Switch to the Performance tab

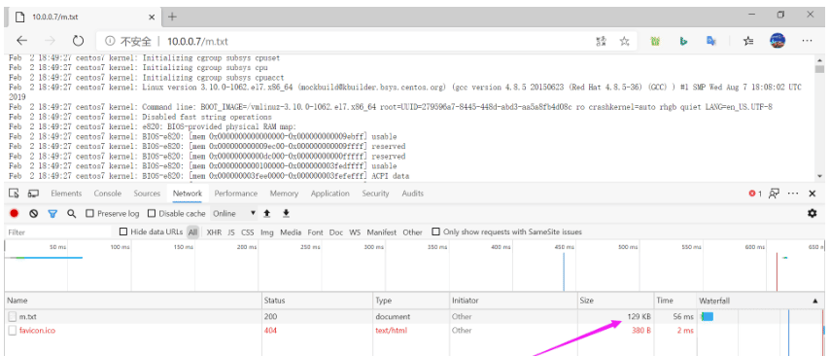[236, 194]
